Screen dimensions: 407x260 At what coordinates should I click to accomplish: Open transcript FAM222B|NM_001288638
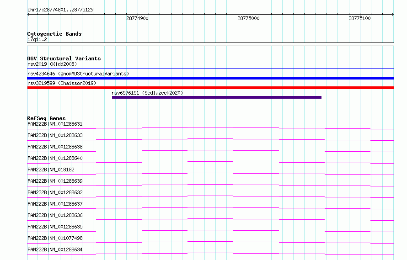(55, 147)
